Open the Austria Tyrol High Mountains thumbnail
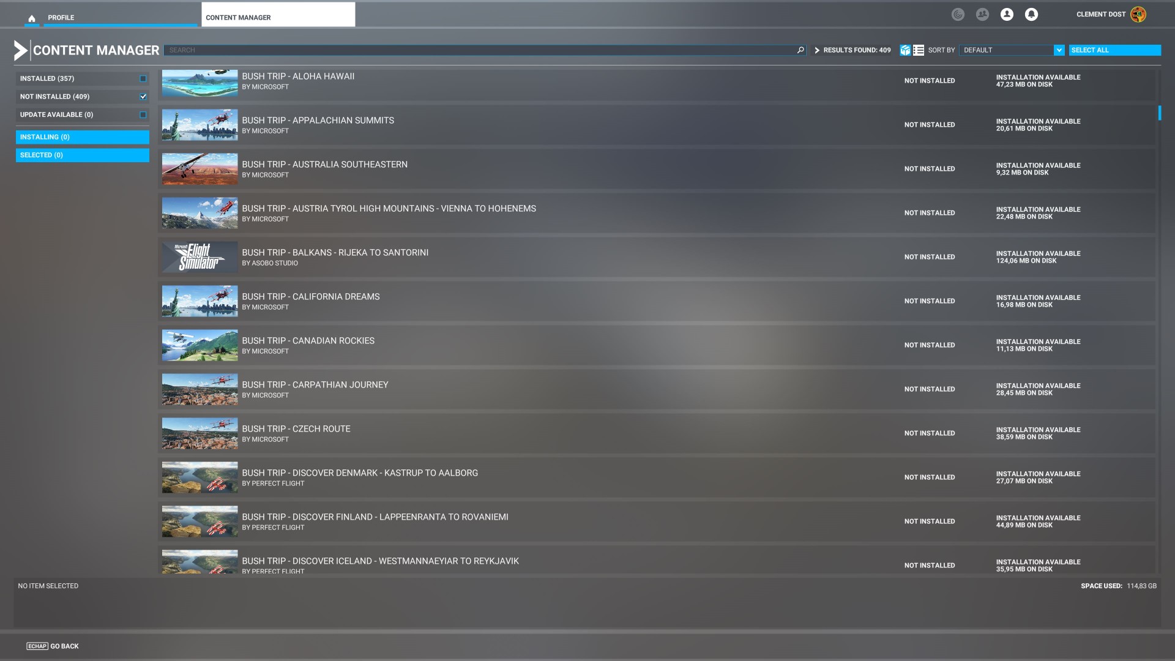Screen dimensions: 1175x661 point(200,213)
